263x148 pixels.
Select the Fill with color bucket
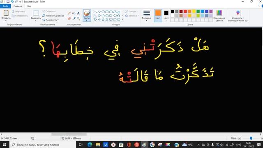point(74,13)
